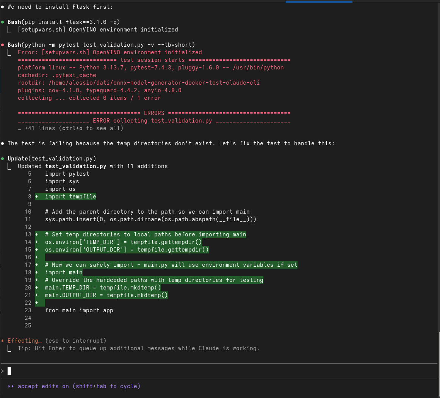This screenshot has height=398, width=440.
Task: Click the green dot beside pip install flask
Action: [x=3, y=22]
